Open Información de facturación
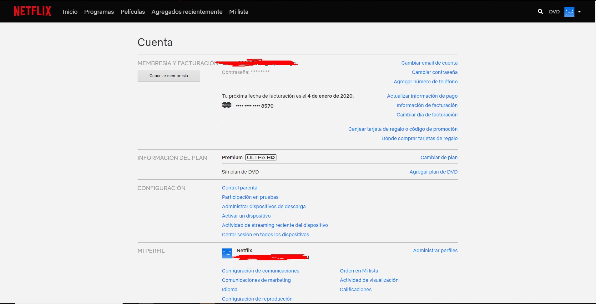This screenshot has height=304, width=596. 427,105
